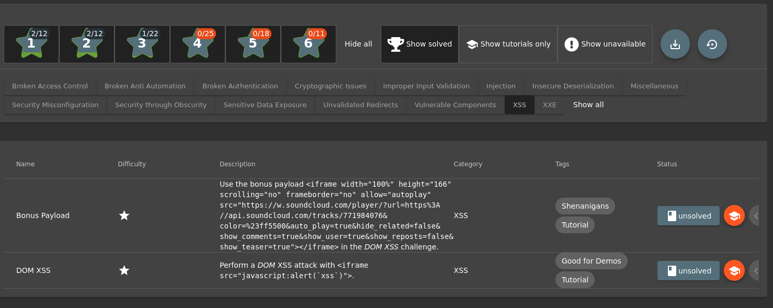Filter by Sensitive Data Exposure category

pos(265,105)
